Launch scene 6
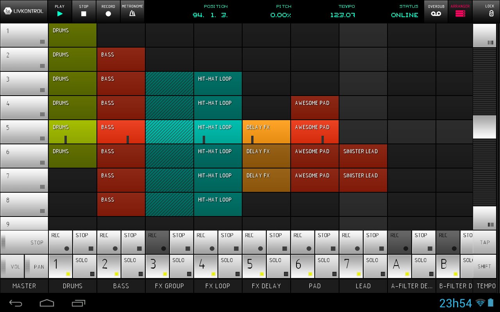Viewport: 500px width, 312px height. click(x=24, y=156)
